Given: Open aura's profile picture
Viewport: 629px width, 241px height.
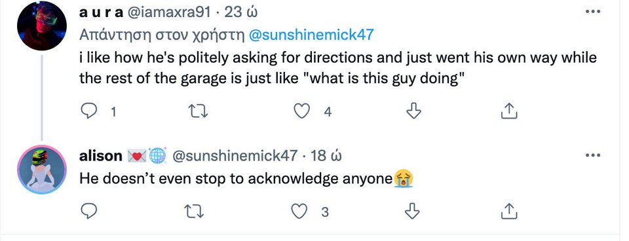Looking at the screenshot, I should tap(42, 26).
